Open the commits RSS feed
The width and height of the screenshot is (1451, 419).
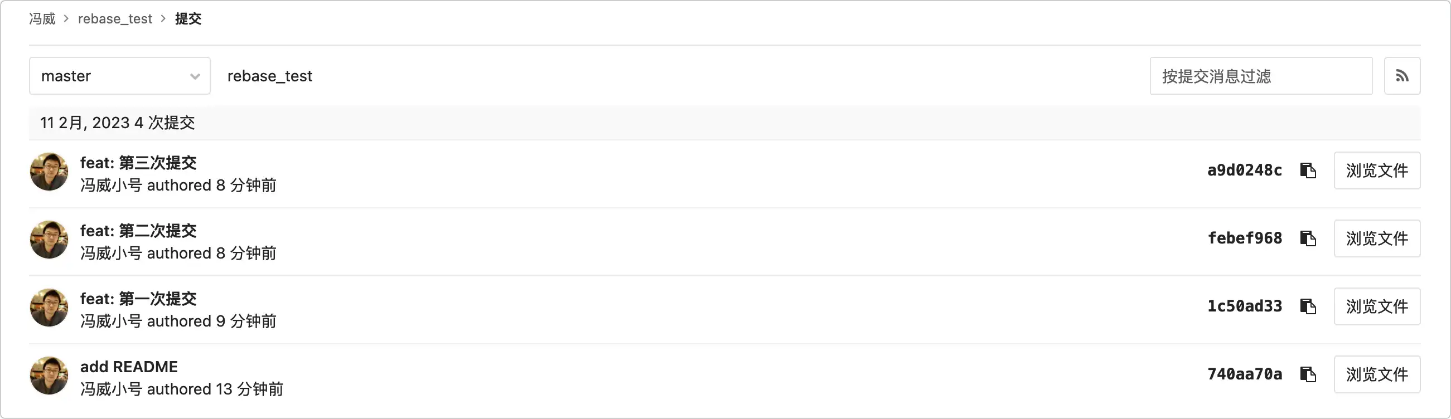(1401, 76)
